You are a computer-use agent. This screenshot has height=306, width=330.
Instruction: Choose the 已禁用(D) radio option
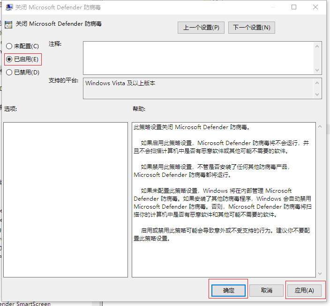click(9, 73)
